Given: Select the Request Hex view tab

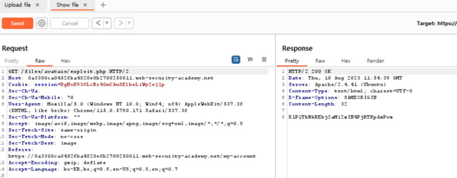Looking at the screenshot, I should [x=66, y=61].
